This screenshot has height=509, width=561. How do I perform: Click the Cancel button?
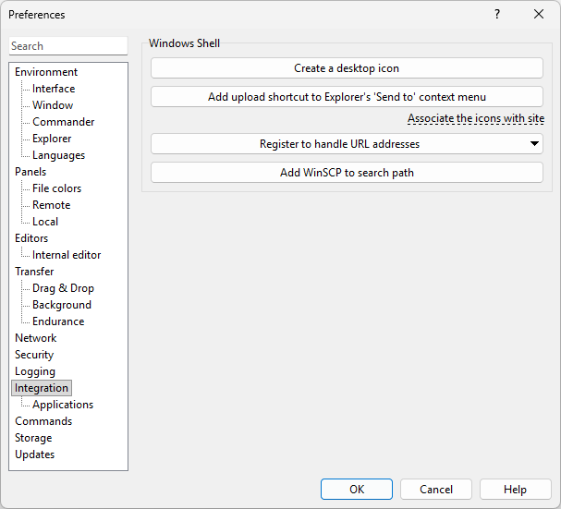pos(436,490)
